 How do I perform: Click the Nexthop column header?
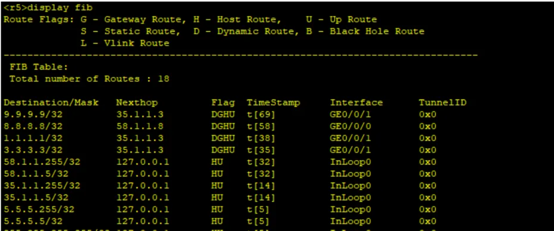point(137,103)
